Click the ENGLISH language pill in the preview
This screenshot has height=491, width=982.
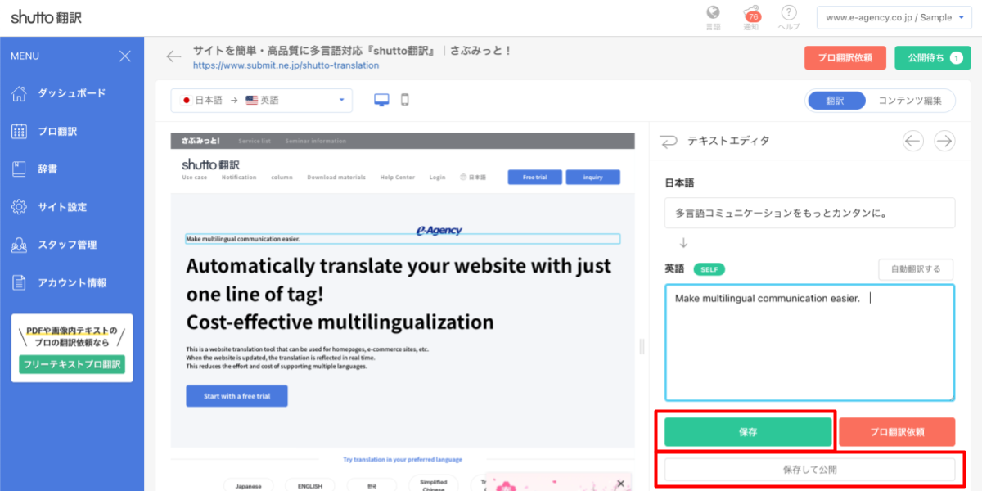(311, 485)
